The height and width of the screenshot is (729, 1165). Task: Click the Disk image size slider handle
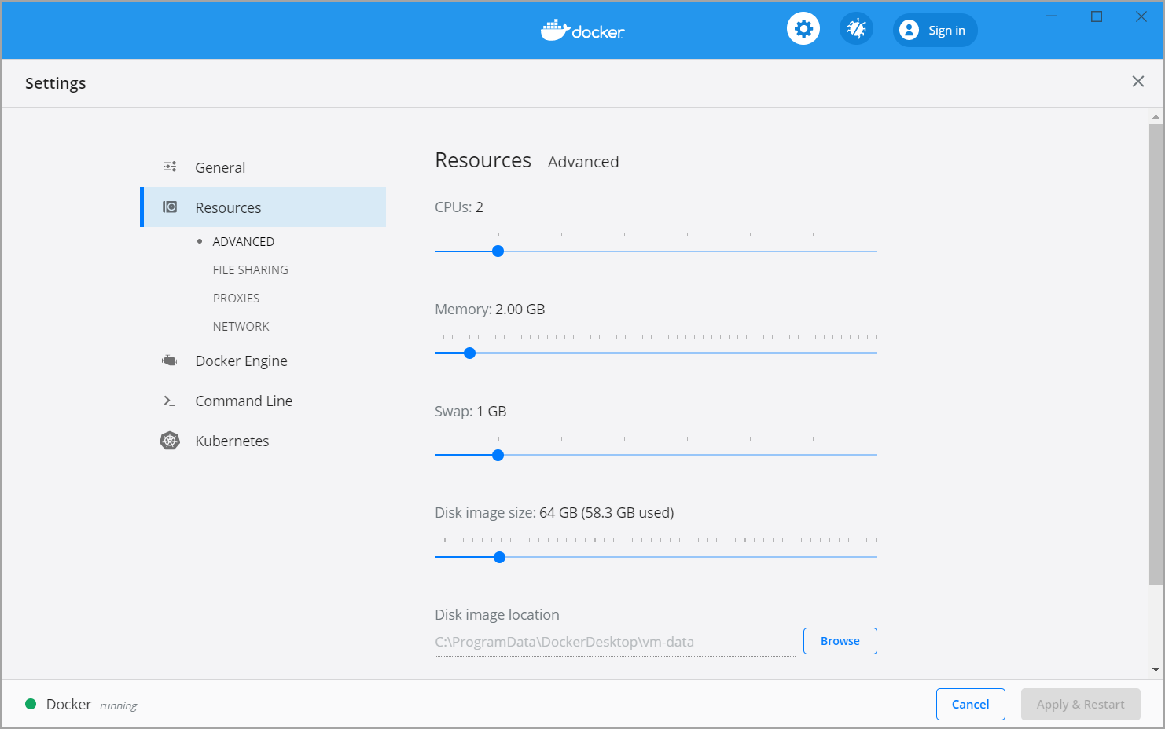(499, 558)
